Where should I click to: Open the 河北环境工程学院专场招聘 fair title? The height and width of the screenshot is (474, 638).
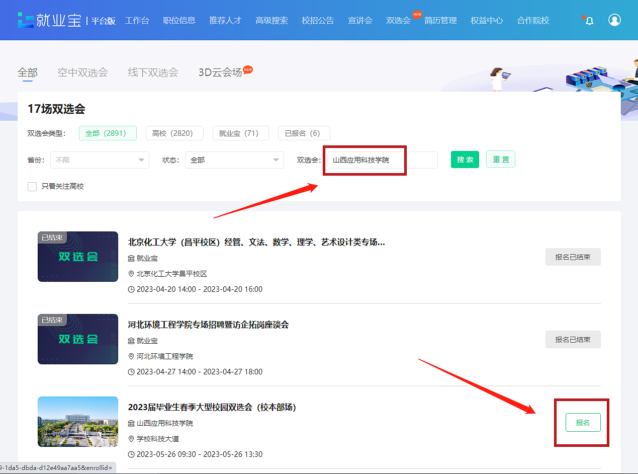point(209,325)
